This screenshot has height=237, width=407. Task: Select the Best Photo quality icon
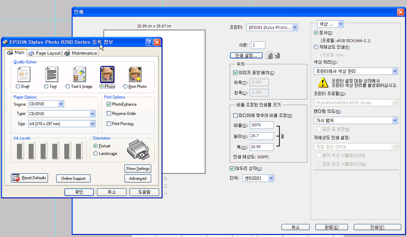point(135,75)
